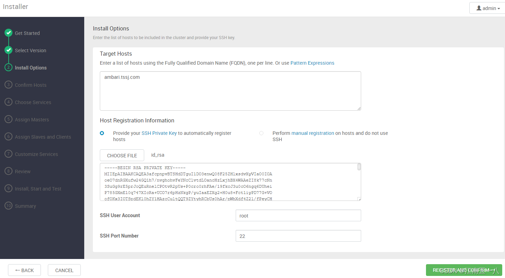Viewport: 505px width, 278px height.
Task: Click the id_rsa file name text
Action: (x=158, y=155)
